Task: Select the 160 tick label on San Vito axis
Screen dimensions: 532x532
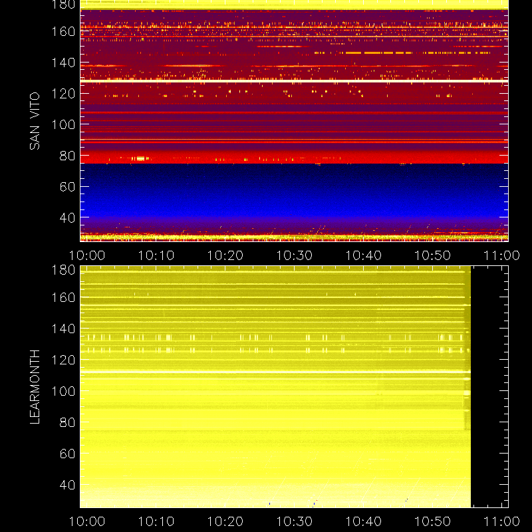Action: click(x=63, y=31)
